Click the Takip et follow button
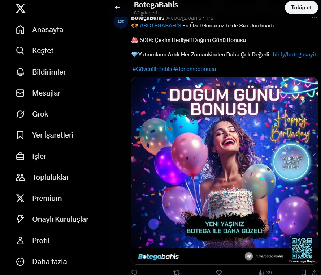The width and height of the screenshot is (321, 275). [302, 8]
